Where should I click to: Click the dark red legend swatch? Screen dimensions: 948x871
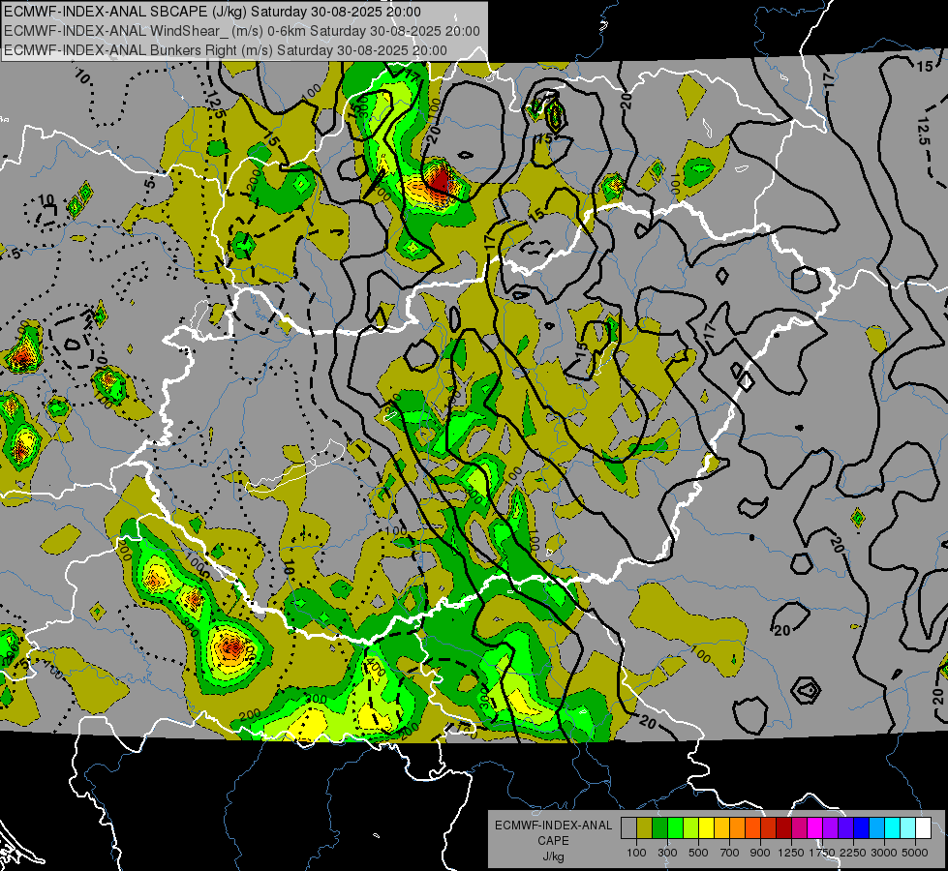pos(784,827)
